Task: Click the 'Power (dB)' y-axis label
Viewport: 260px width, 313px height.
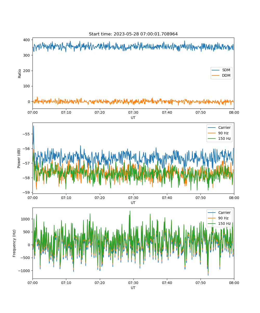Action: [19, 158]
